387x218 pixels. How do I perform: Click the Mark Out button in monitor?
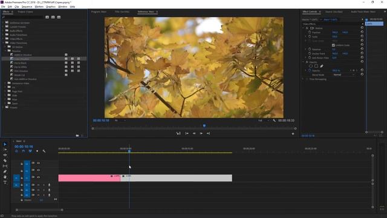point(208,133)
